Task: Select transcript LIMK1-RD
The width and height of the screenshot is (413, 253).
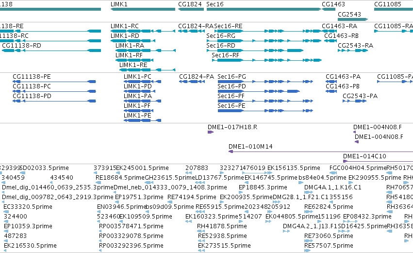Action: (125, 36)
